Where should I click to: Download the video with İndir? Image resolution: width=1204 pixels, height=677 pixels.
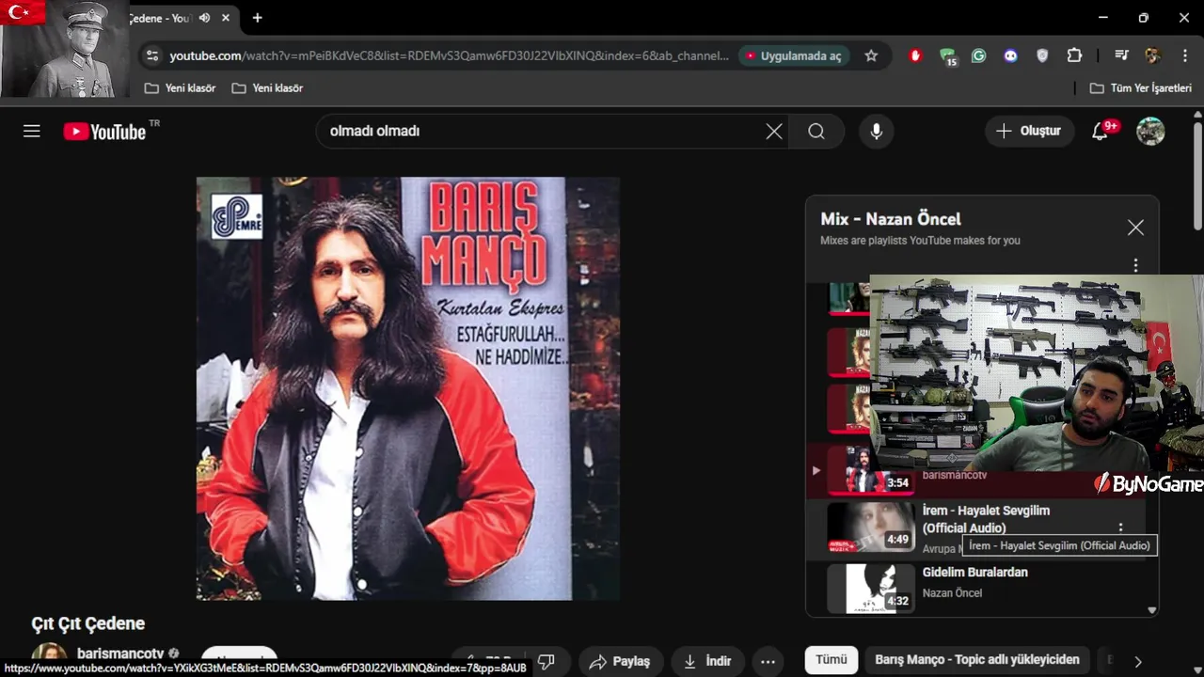pos(706,661)
